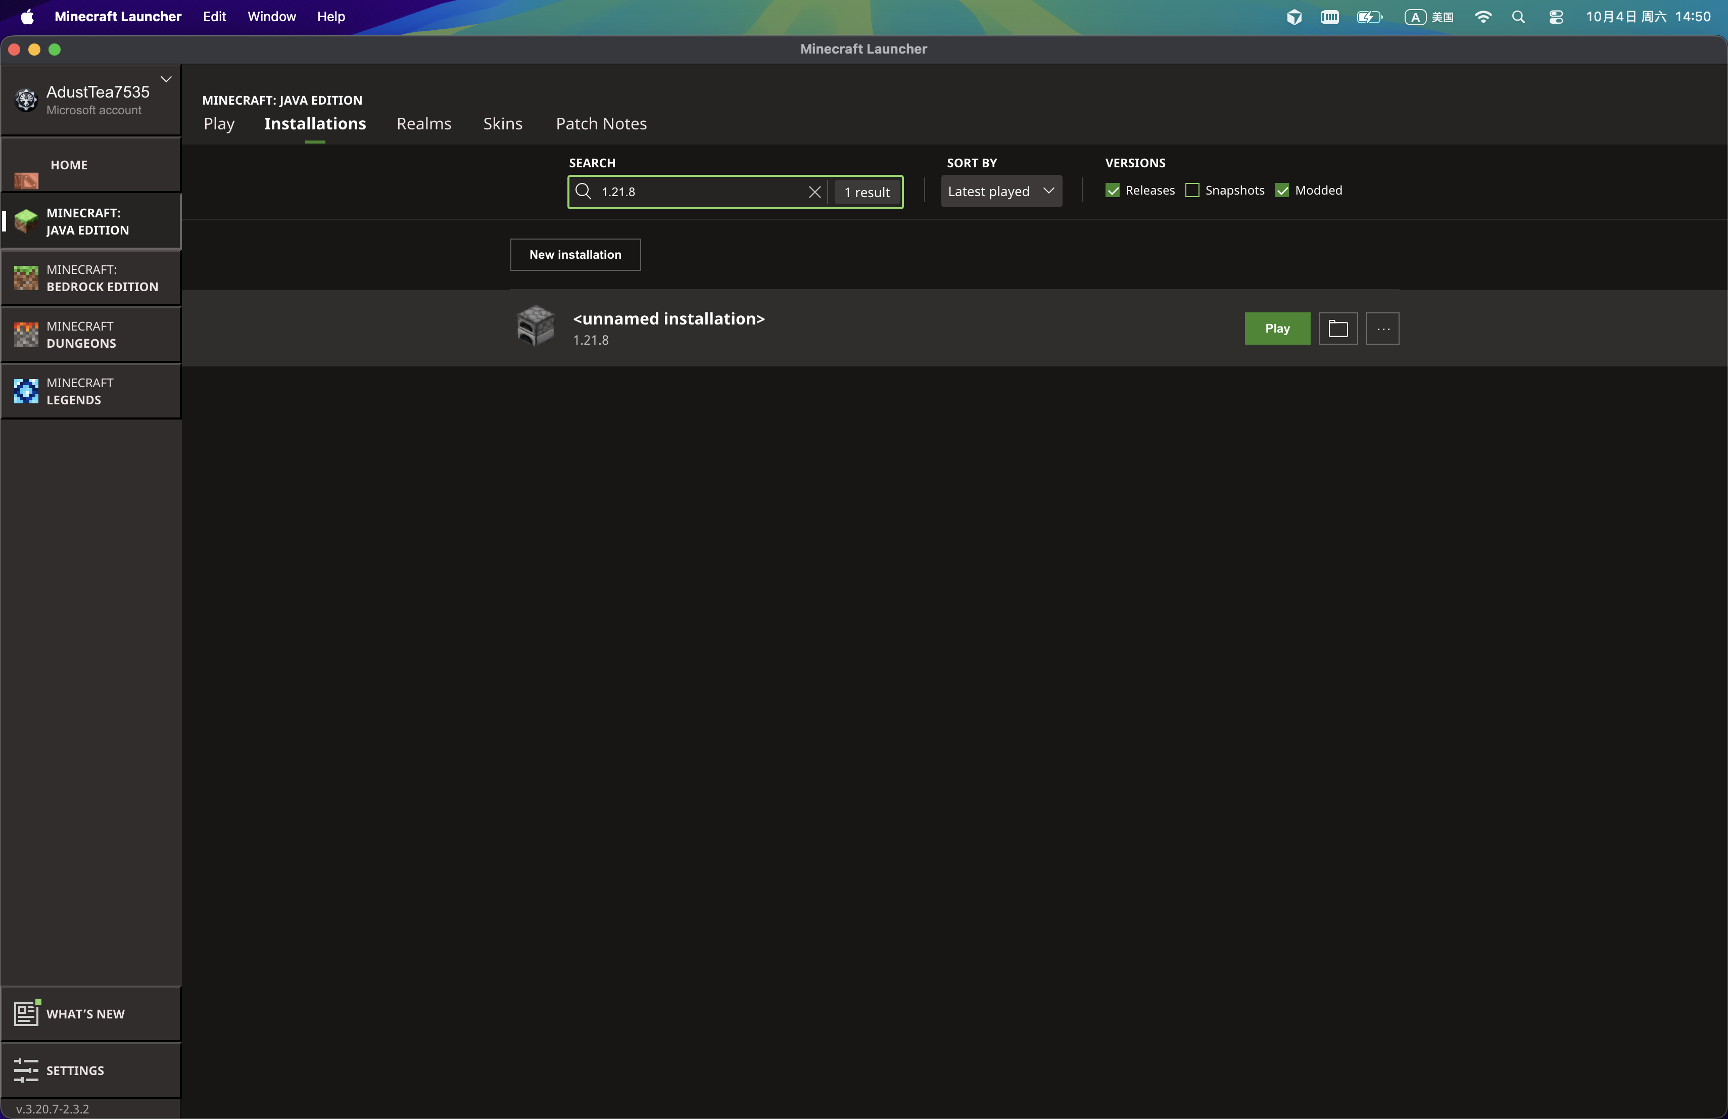Expand the account selector chevron
1728x1119 pixels.
pos(166,78)
